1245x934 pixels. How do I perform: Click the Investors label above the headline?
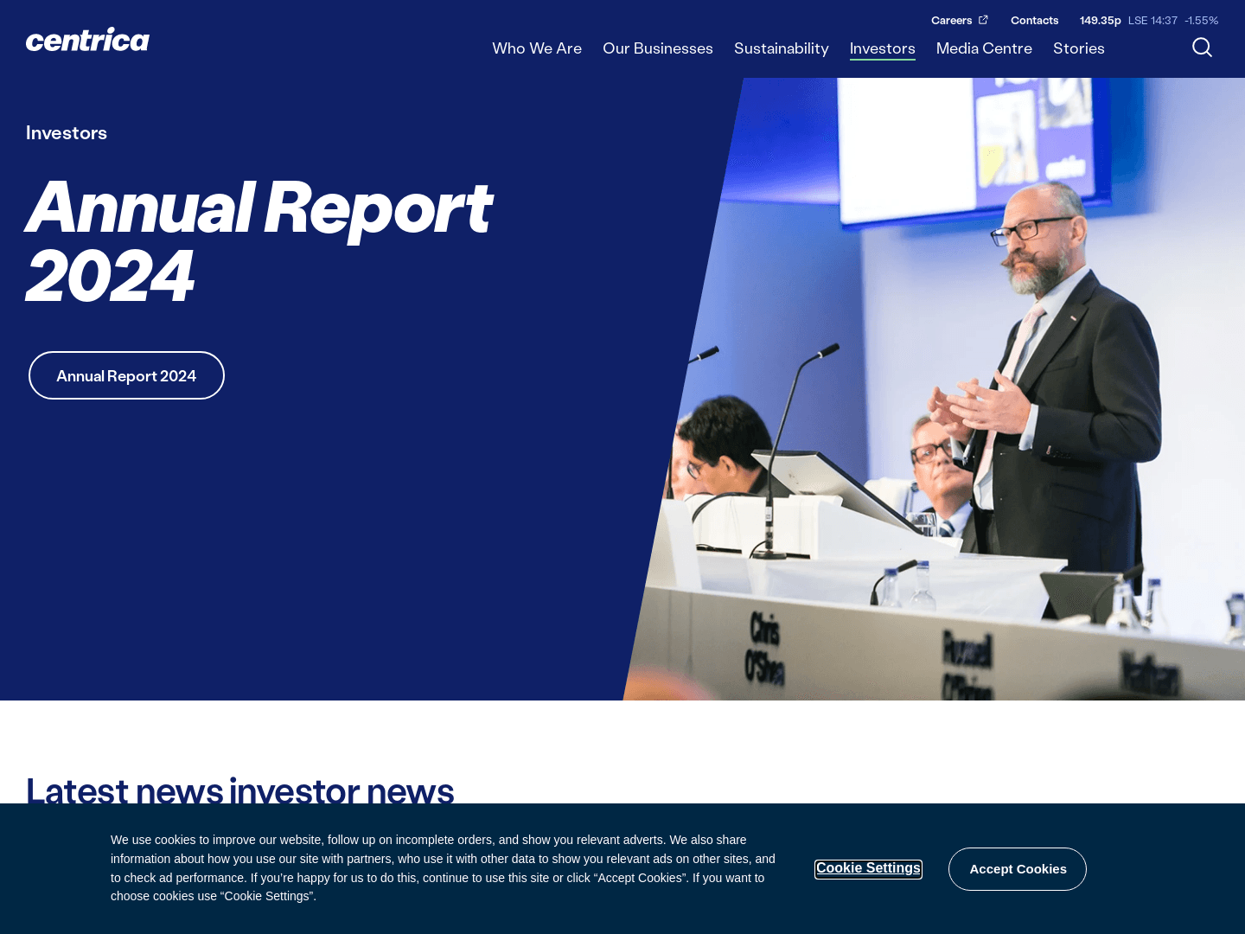(x=67, y=133)
